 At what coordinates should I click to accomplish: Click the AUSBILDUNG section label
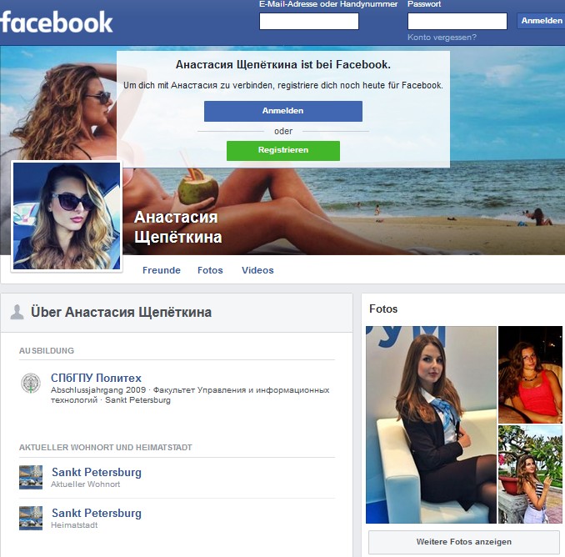click(x=47, y=350)
